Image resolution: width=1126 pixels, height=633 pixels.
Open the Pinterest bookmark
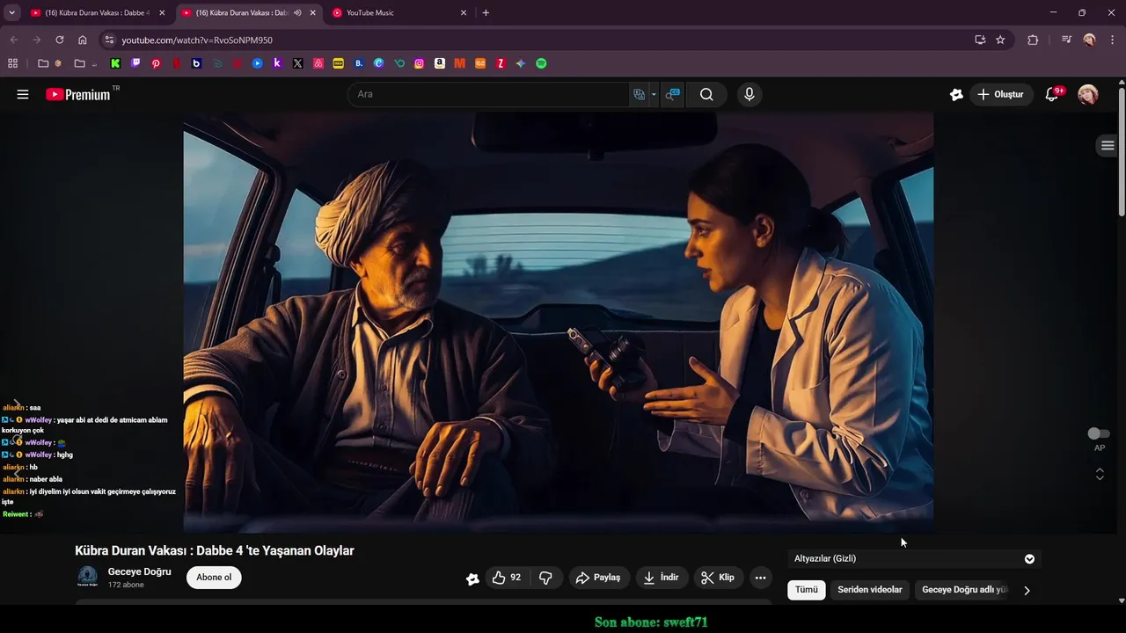pos(156,63)
